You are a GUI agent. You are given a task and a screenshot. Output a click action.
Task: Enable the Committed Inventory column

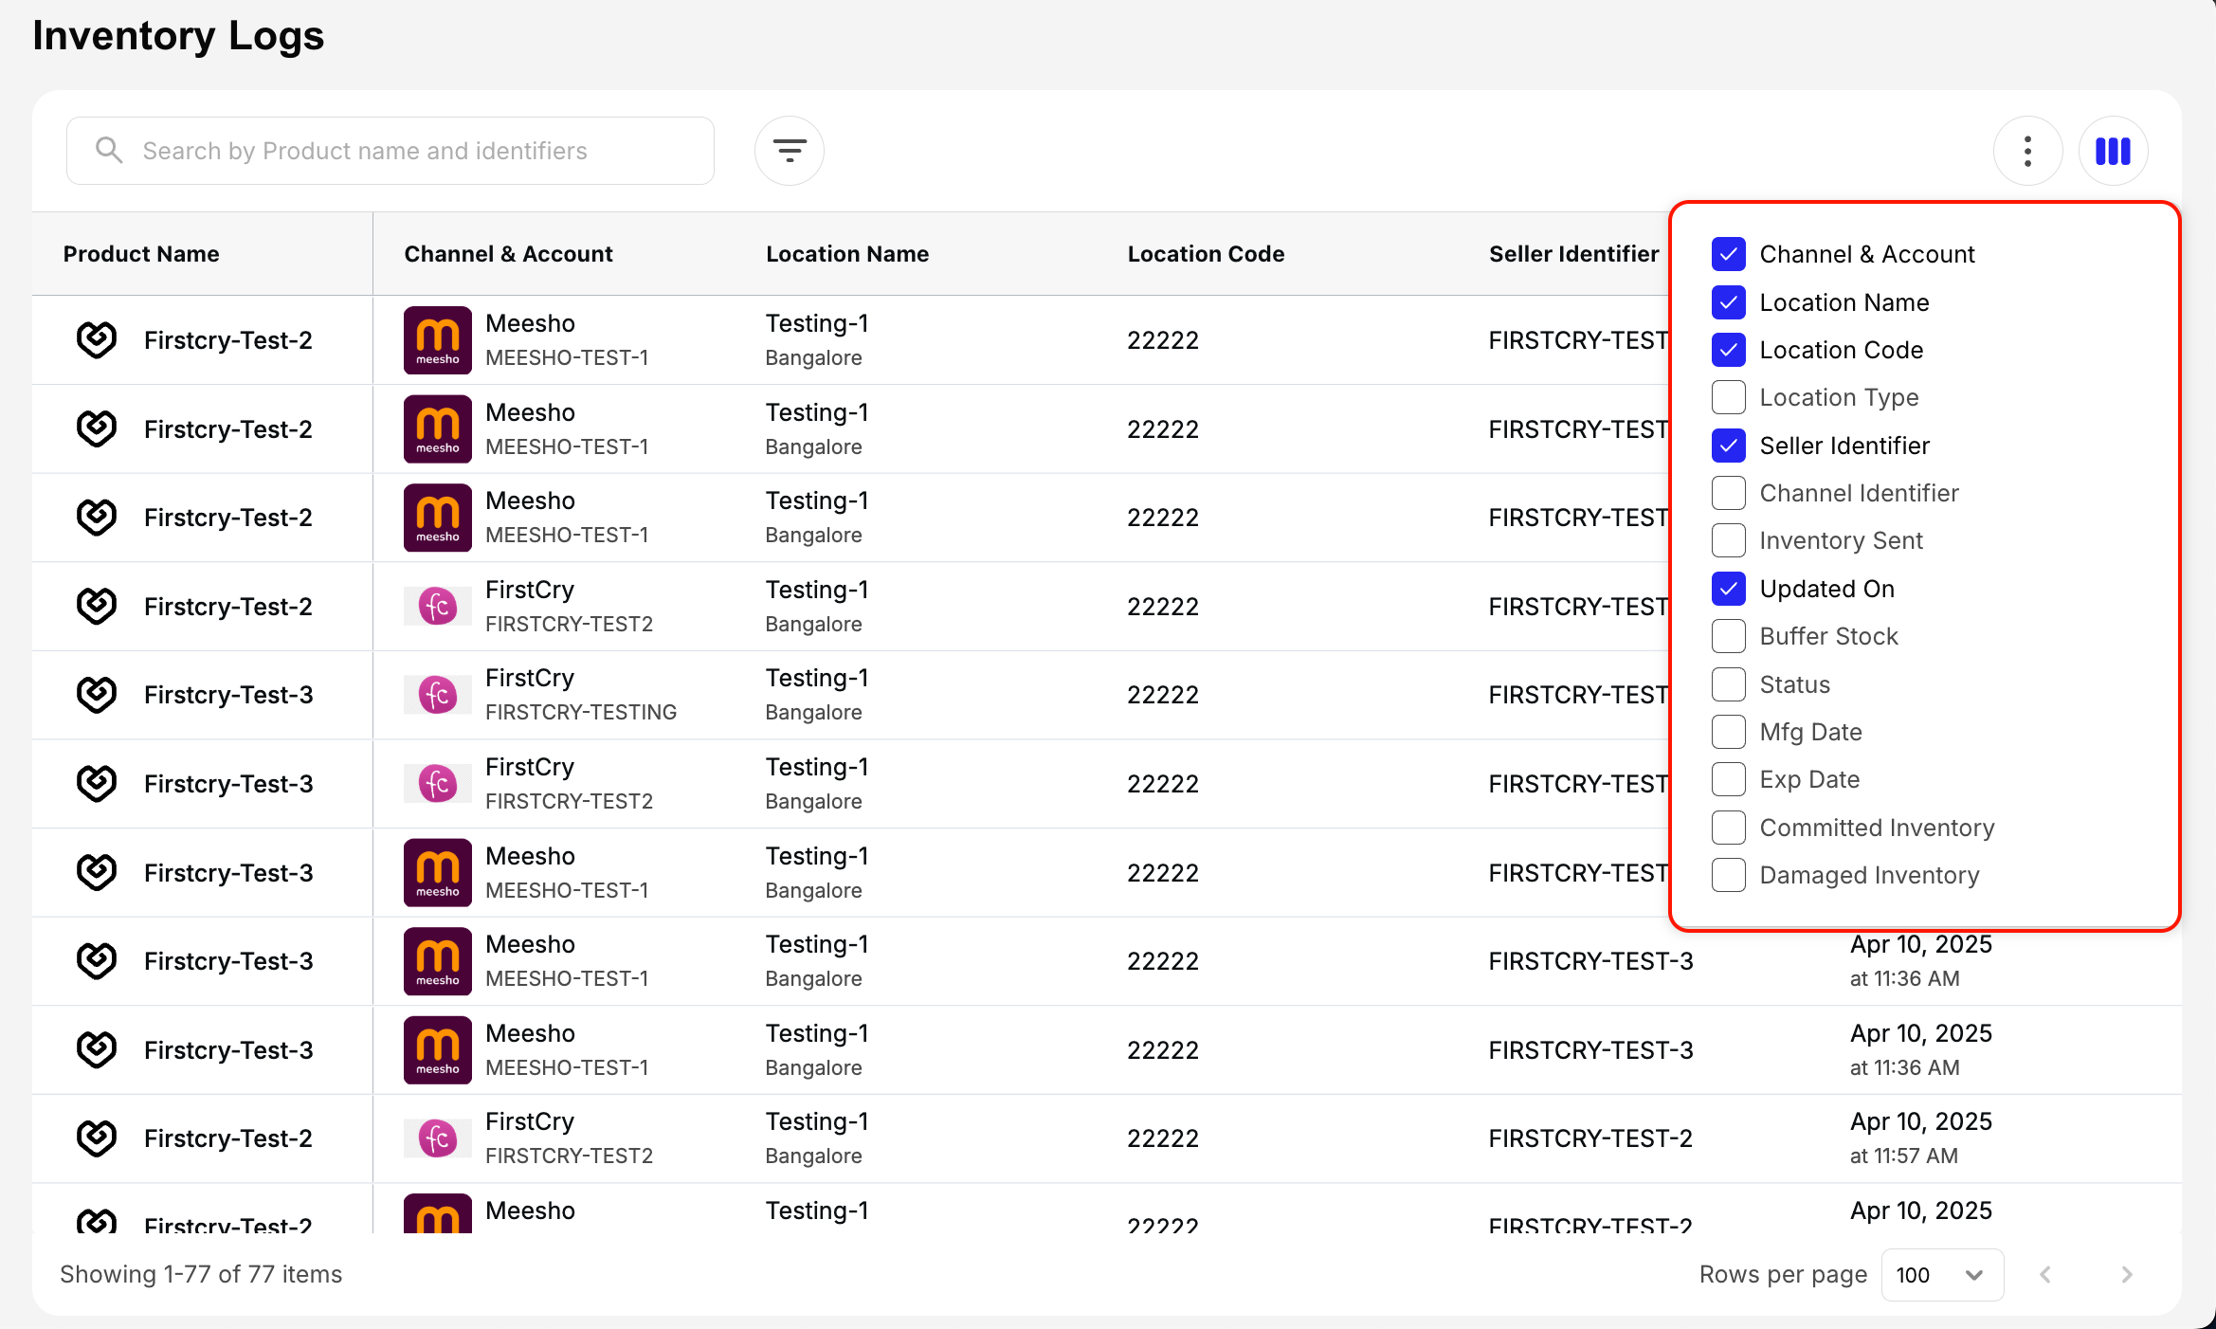1728,828
